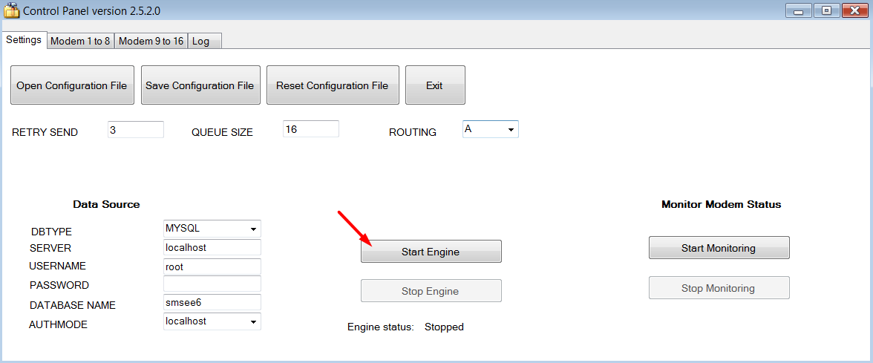
Task: Click the Control Panel app icon in title bar
Action: tap(11, 11)
